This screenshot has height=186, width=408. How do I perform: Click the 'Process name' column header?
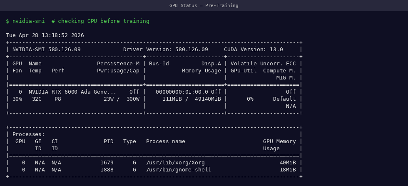pos(166,141)
